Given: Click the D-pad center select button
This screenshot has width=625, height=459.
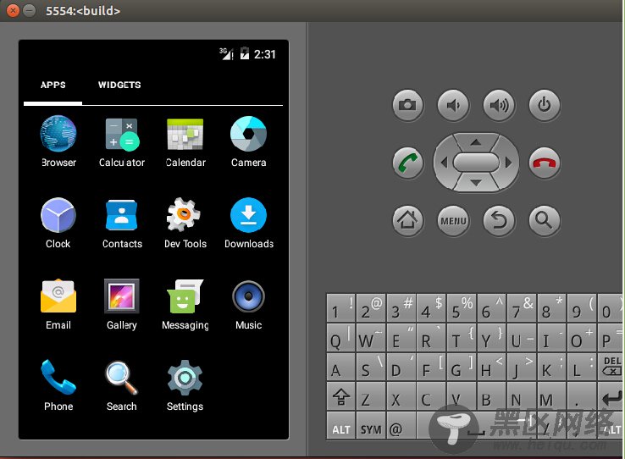Looking at the screenshot, I should [476, 163].
